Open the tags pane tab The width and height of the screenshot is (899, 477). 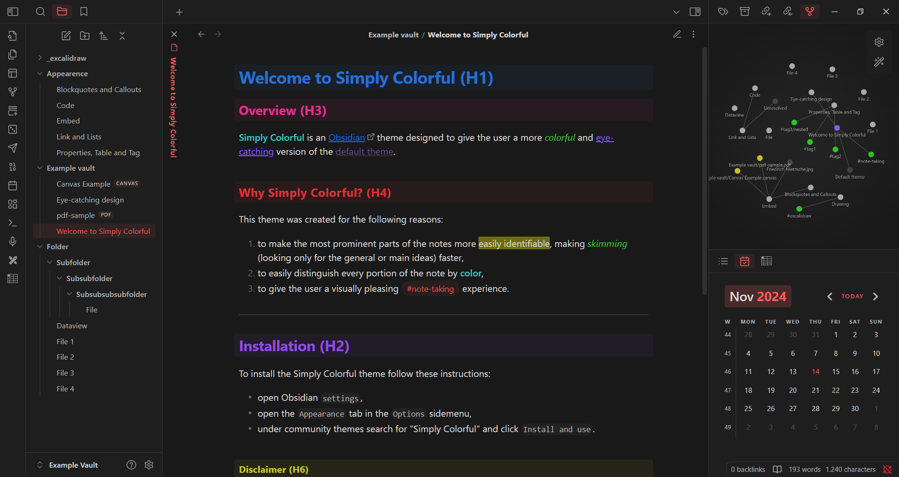click(x=723, y=11)
